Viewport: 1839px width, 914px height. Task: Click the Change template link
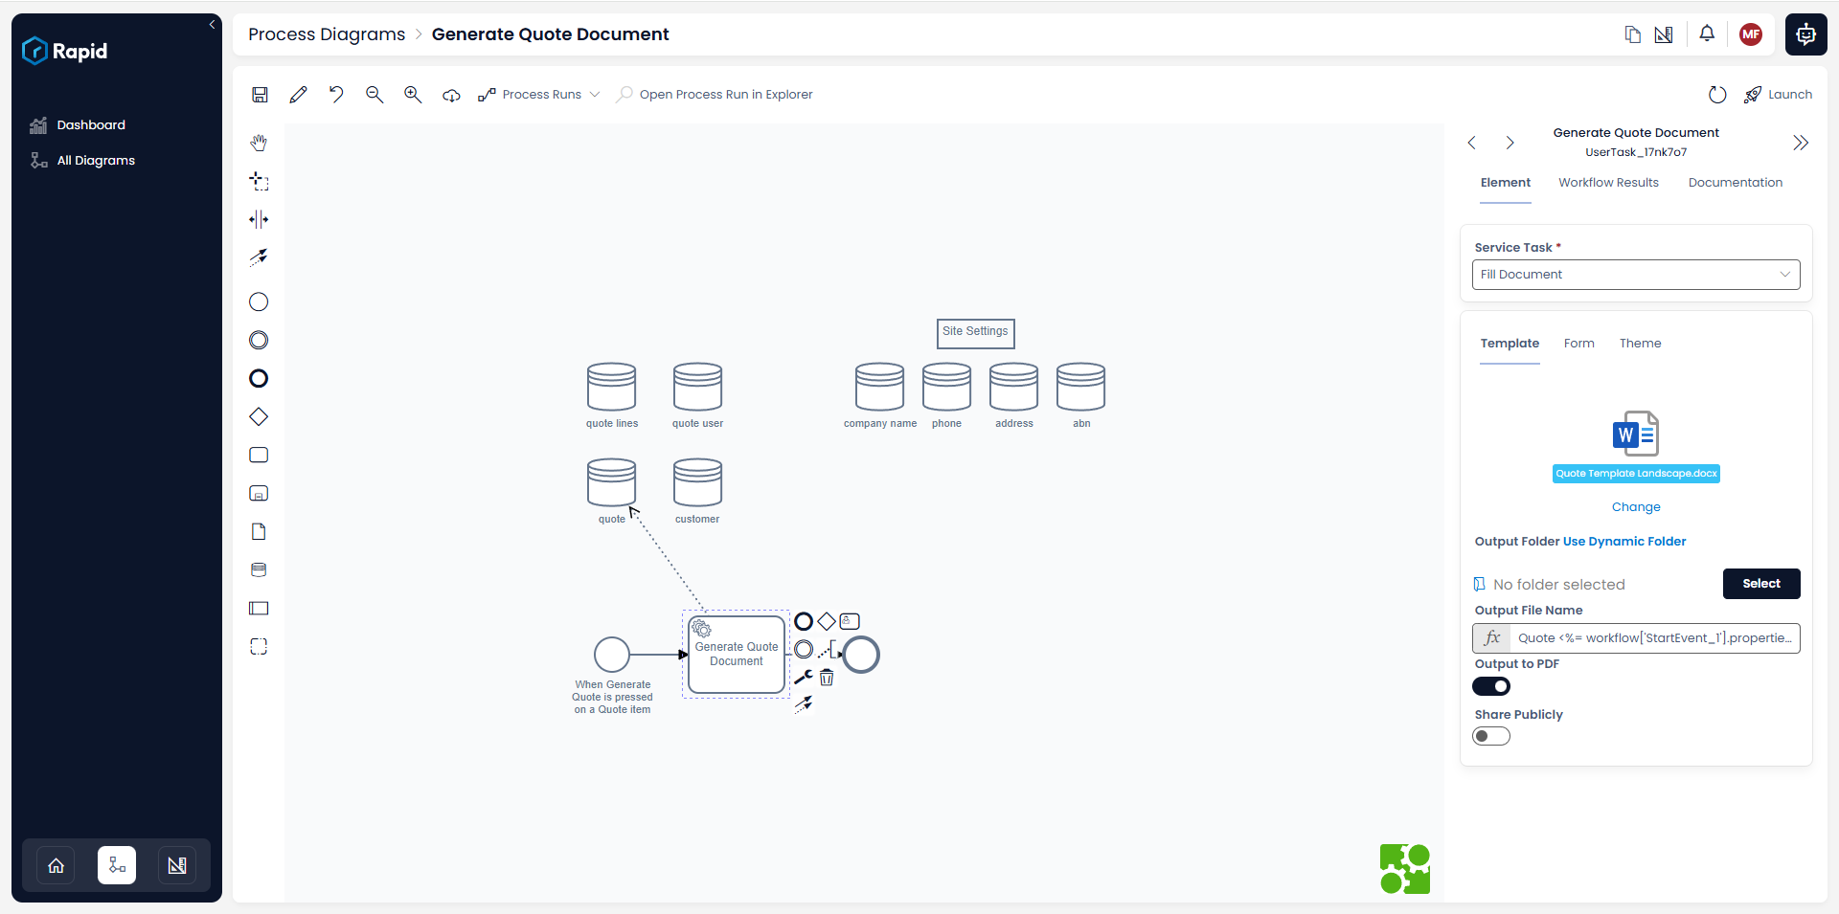[x=1636, y=507]
